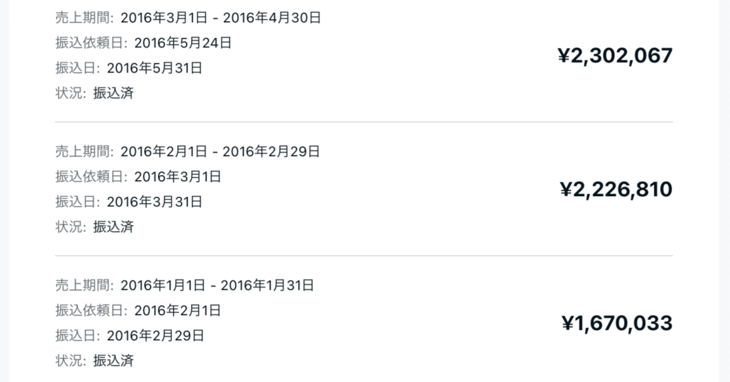This screenshot has height=382, width=730.
Task: Click sales period end date 2016年1月31日
Action: (x=267, y=285)
